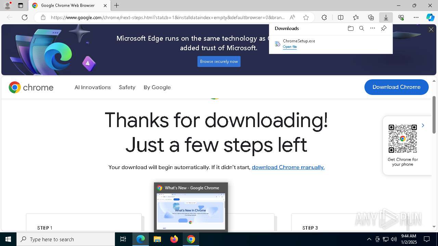Screen dimensions: 438x246
Task: Click the browser back arrow
Action: (x=10, y=17)
